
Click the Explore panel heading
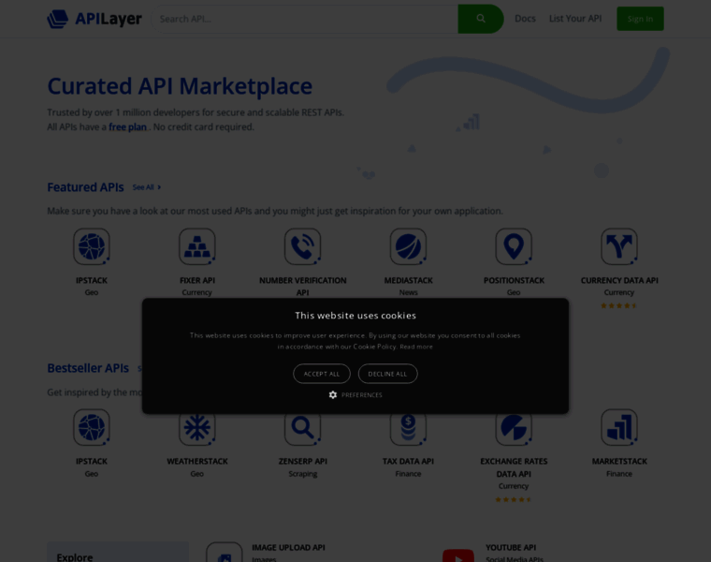coord(75,557)
